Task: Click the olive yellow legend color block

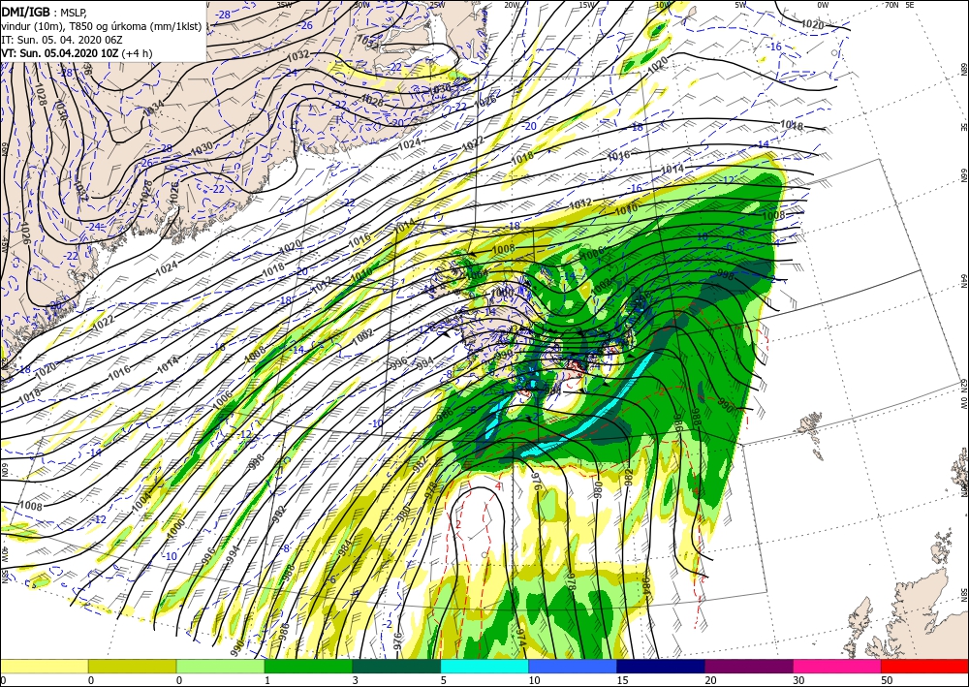Action: (x=132, y=667)
